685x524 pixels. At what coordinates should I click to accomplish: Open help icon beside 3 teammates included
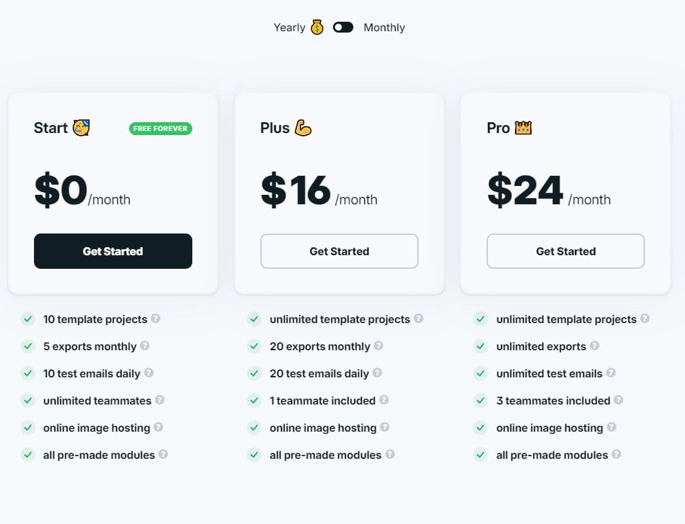click(x=618, y=400)
